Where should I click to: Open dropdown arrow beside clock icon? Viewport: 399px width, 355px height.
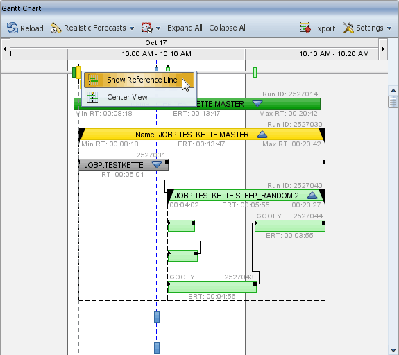coord(158,28)
